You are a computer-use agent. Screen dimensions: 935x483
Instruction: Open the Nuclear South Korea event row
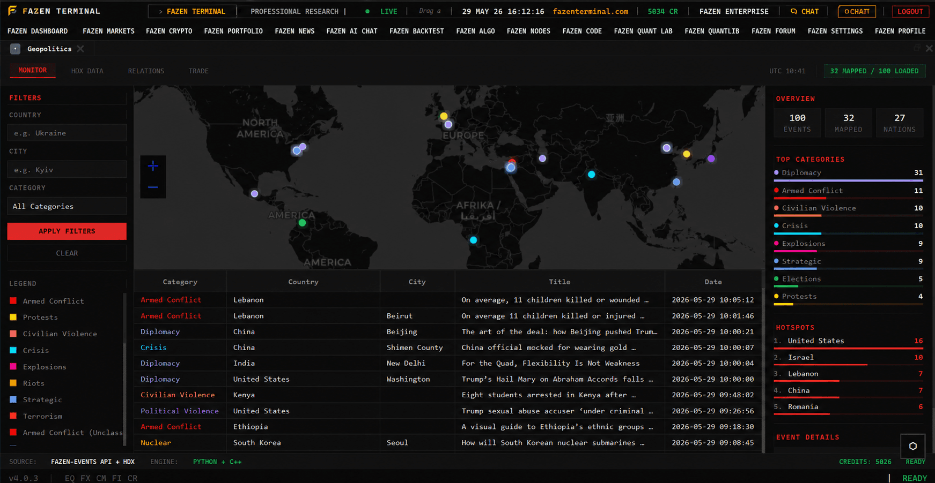448,442
